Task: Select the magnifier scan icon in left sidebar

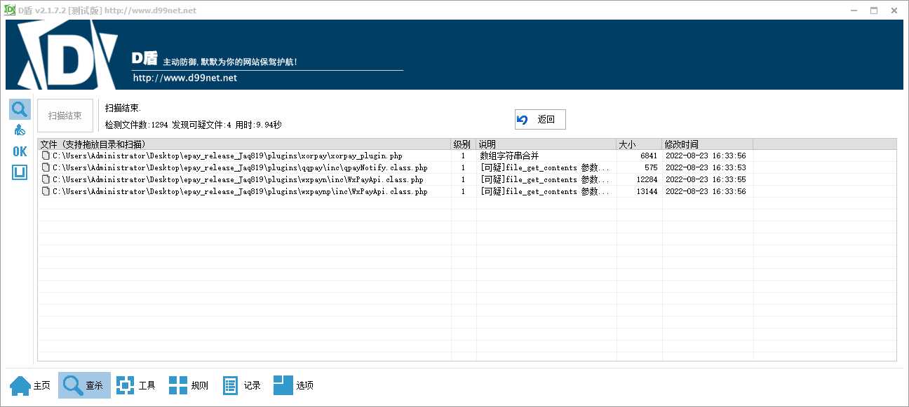Action: pos(20,109)
